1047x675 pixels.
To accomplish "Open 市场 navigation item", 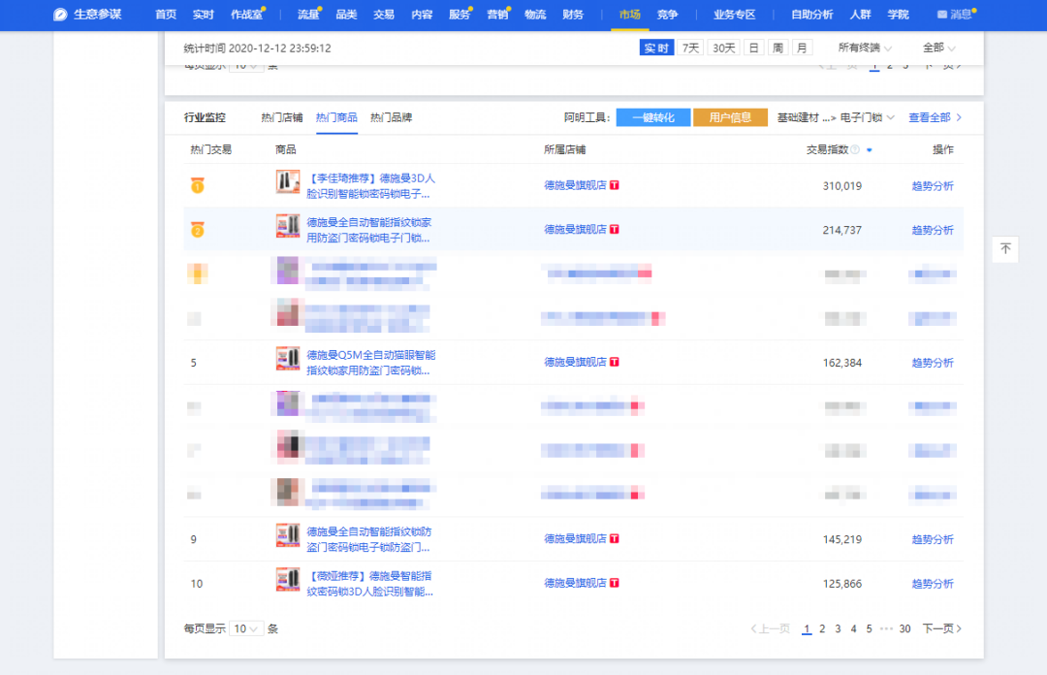I will point(630,15).
